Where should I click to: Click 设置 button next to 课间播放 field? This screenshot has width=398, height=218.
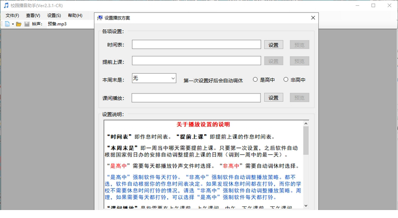(273, 98)
